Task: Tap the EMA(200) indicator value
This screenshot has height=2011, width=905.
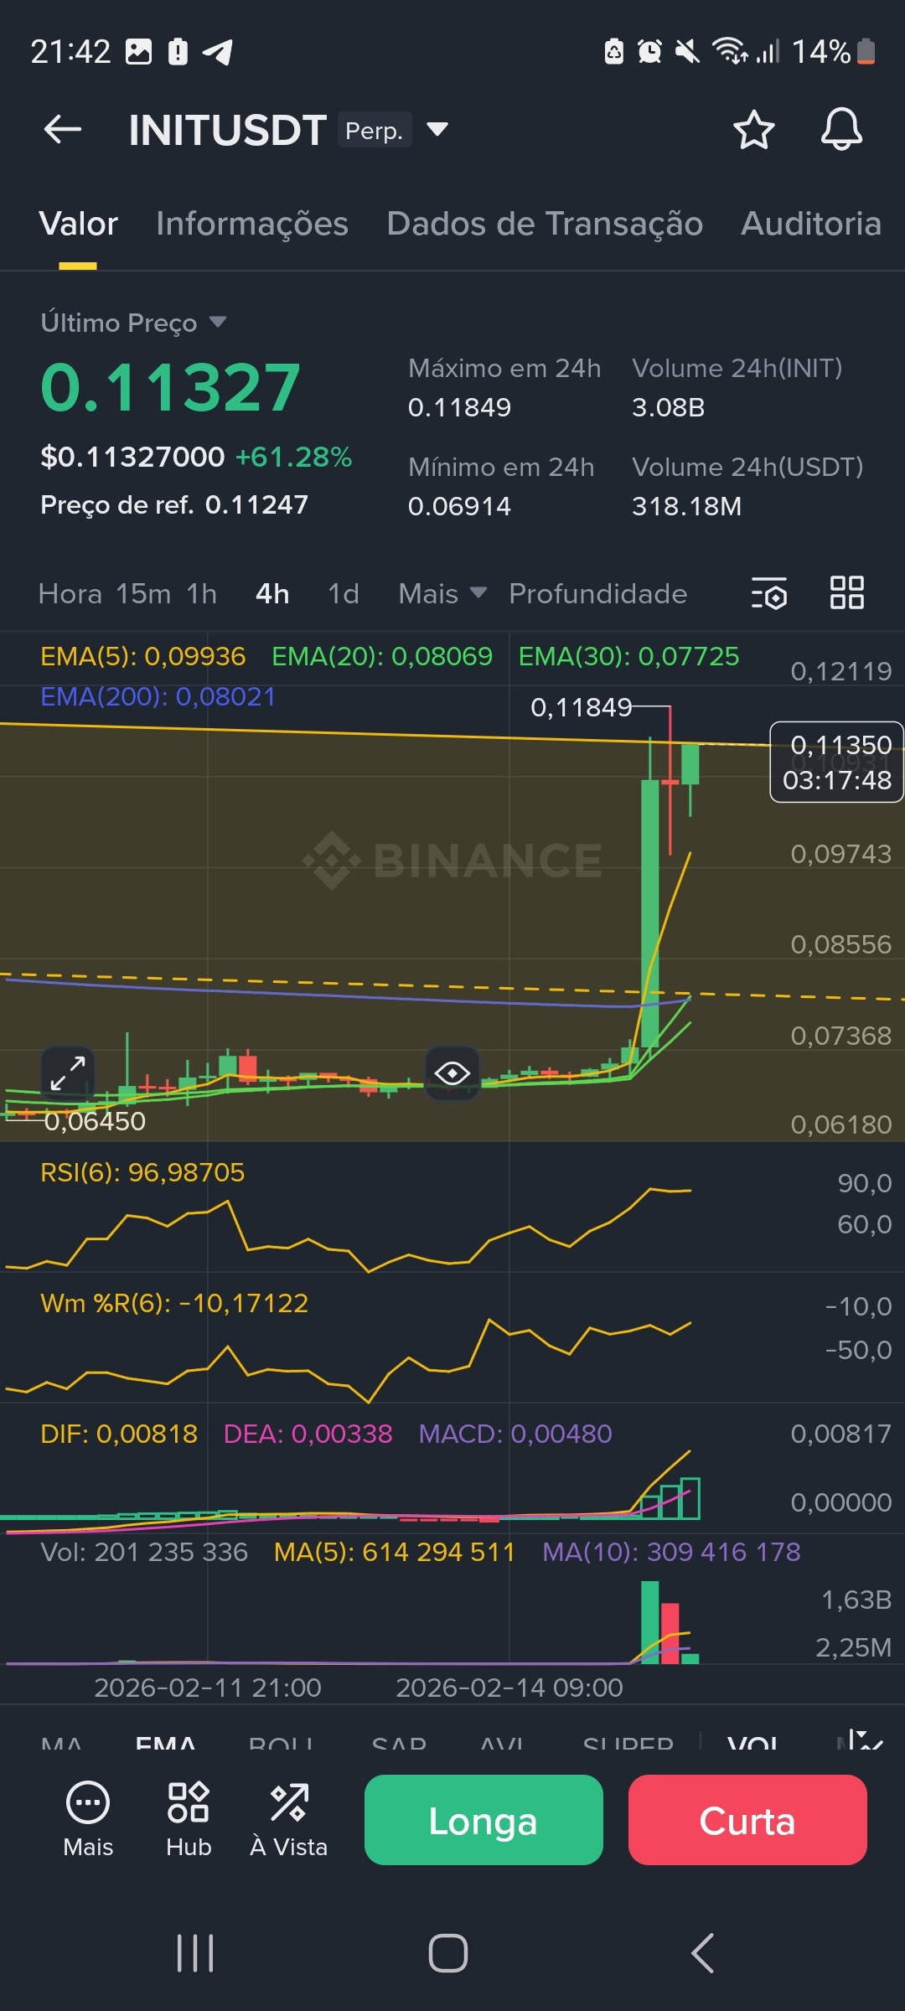Action: [x=158, y=696]
